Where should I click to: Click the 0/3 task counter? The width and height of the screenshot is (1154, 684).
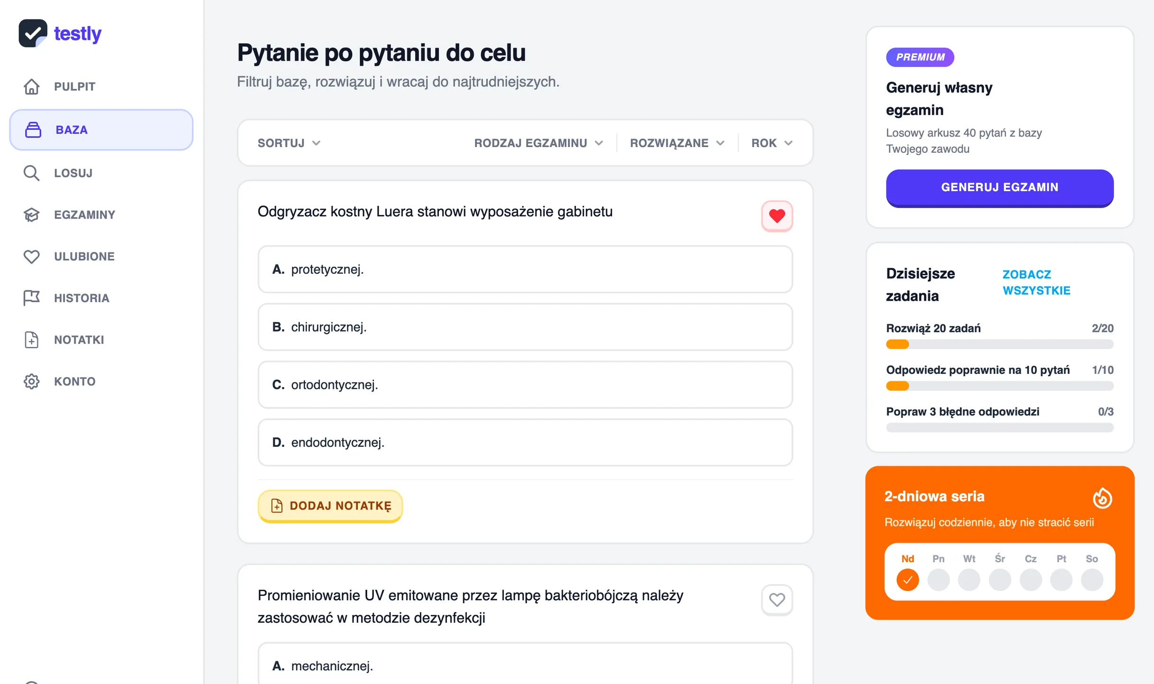tap(1106, 412)
